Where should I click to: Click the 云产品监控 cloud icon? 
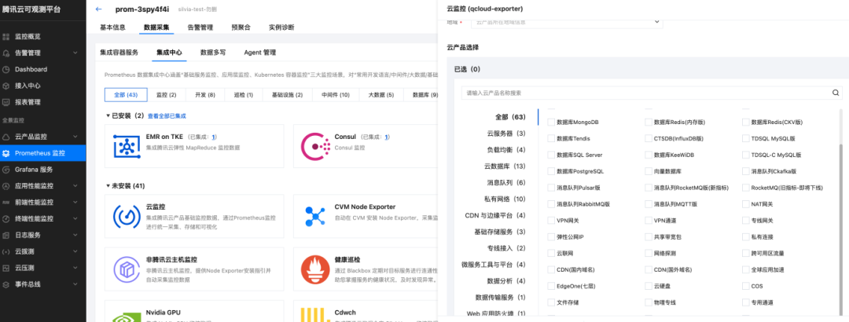point(6,137)
